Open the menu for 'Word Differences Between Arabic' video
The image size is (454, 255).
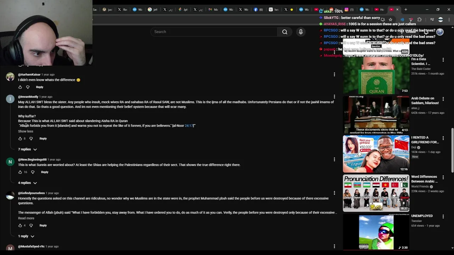click(x=443, y=177)
